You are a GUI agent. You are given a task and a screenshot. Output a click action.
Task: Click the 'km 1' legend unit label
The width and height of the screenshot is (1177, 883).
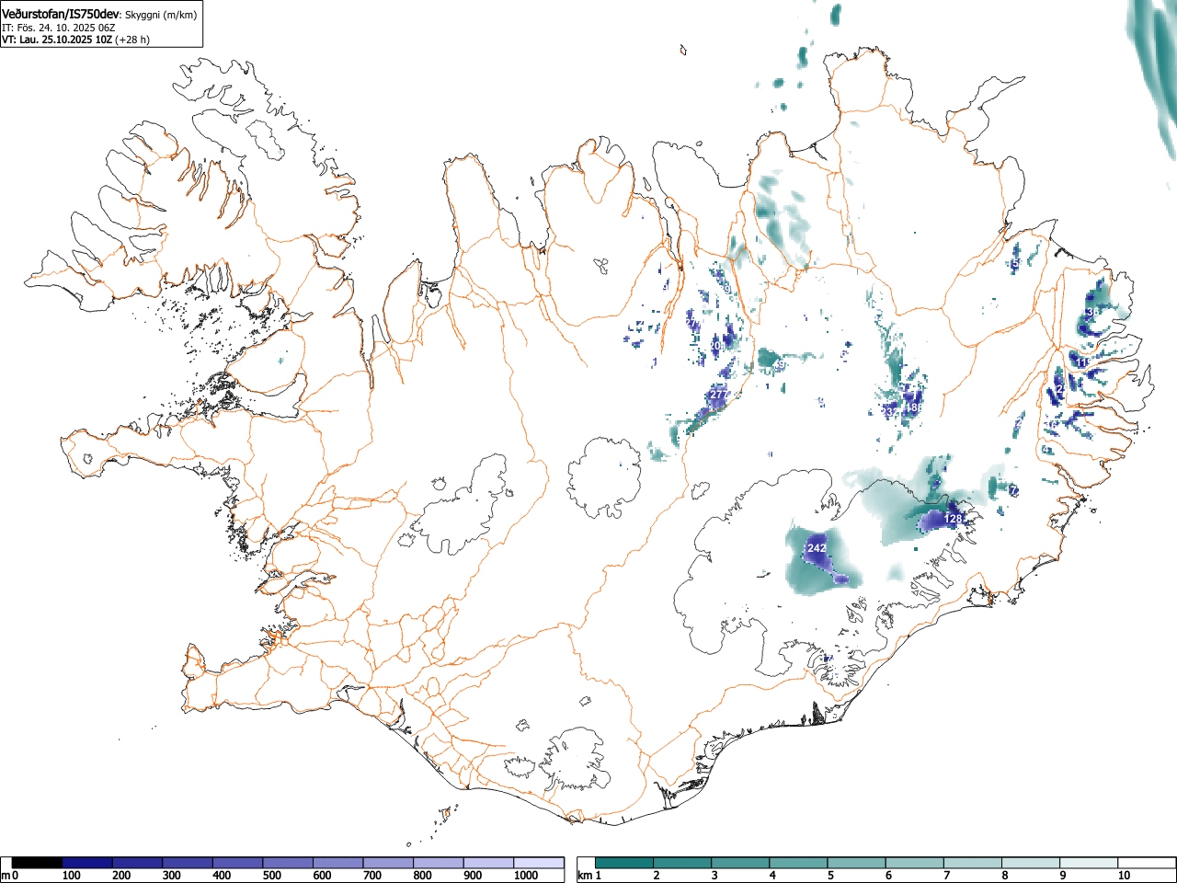588,876
